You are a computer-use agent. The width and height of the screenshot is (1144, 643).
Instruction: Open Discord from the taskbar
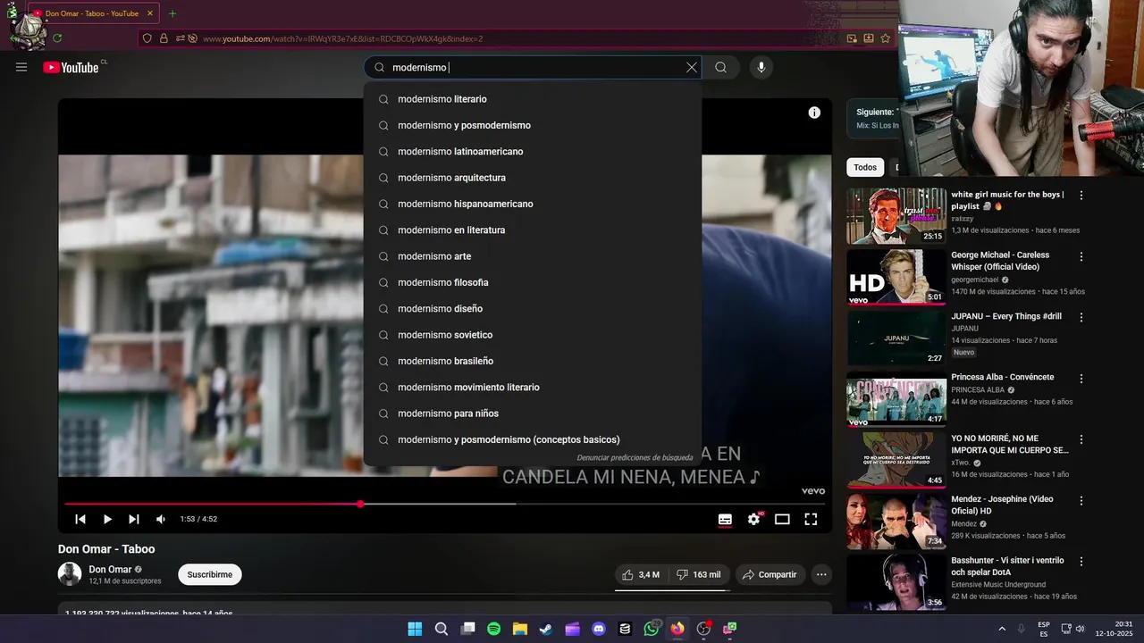tap(599, 629)
